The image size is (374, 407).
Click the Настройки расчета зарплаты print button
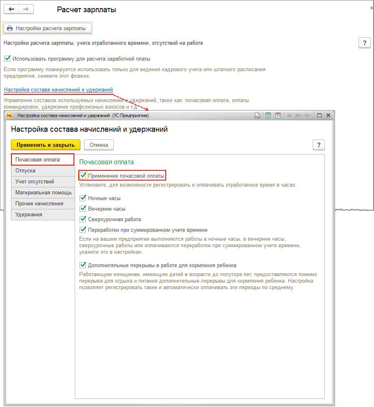pos(48,28)
